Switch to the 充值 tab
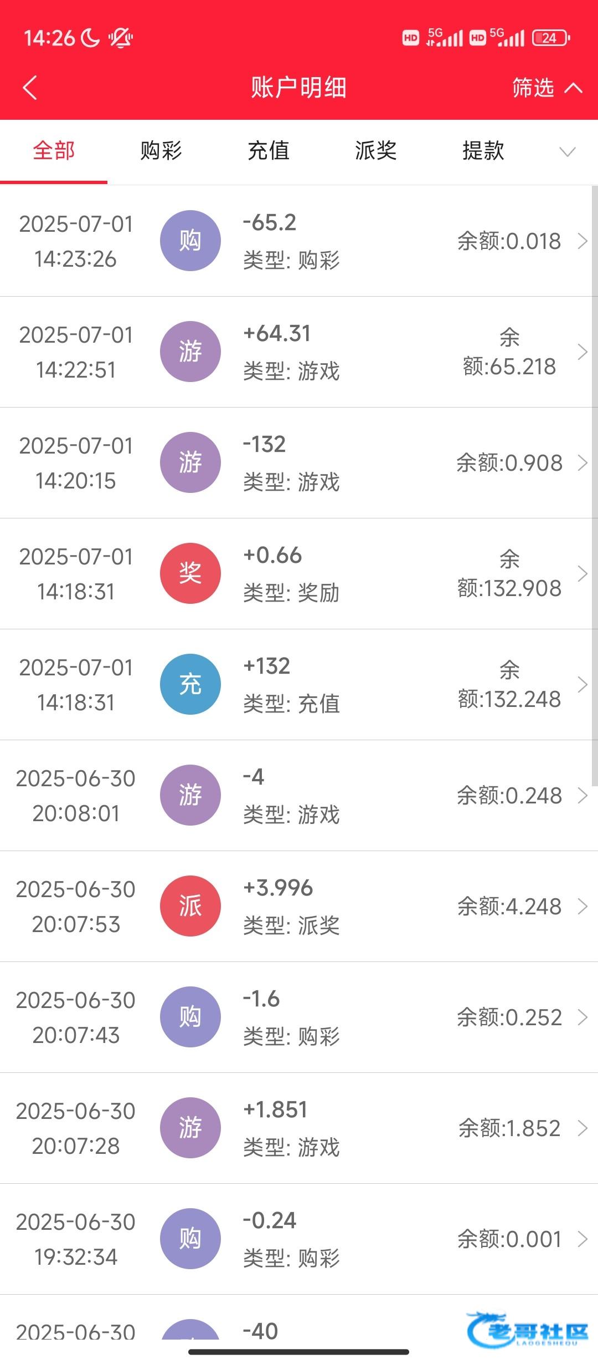Viewport: 598px width, 1364px height. tap(269, 151)
